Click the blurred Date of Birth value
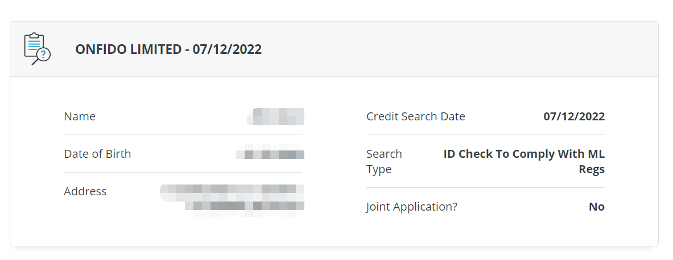Screen dimensions: 673x260 pos(270,154)
